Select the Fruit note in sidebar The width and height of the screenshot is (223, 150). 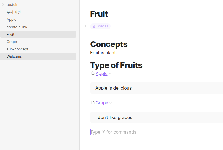11,34
